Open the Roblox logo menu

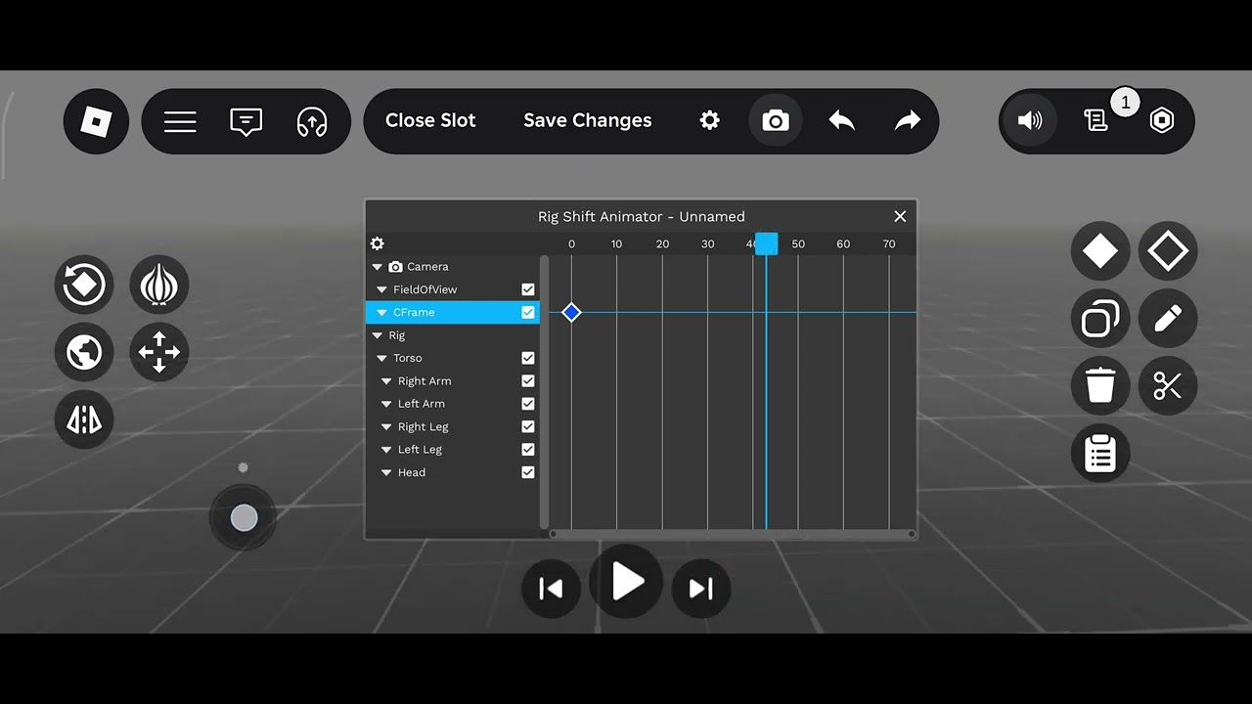click(x=96, y=121)
